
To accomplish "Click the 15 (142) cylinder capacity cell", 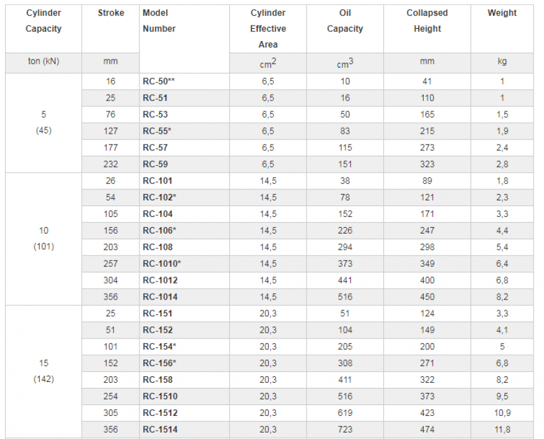I will (x=44, y=371).
